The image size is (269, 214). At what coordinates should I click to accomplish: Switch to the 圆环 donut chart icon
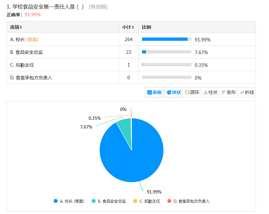click(x=187, y=92)
